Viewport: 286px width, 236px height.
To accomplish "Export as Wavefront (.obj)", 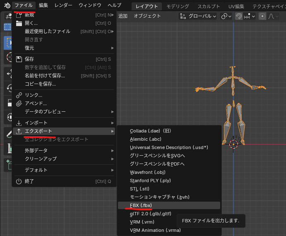I will (169, 172).
